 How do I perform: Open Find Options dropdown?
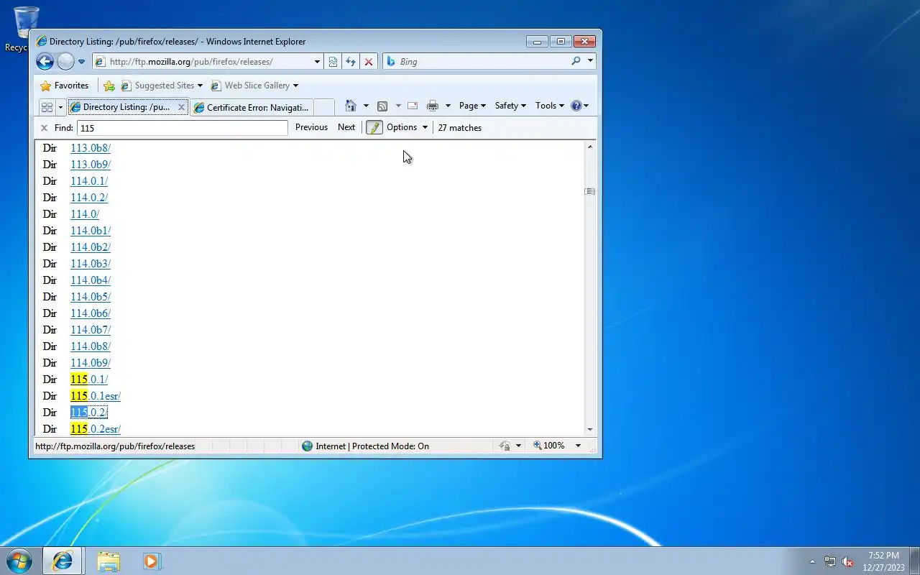pyautogui.click(x=407, y=127)
